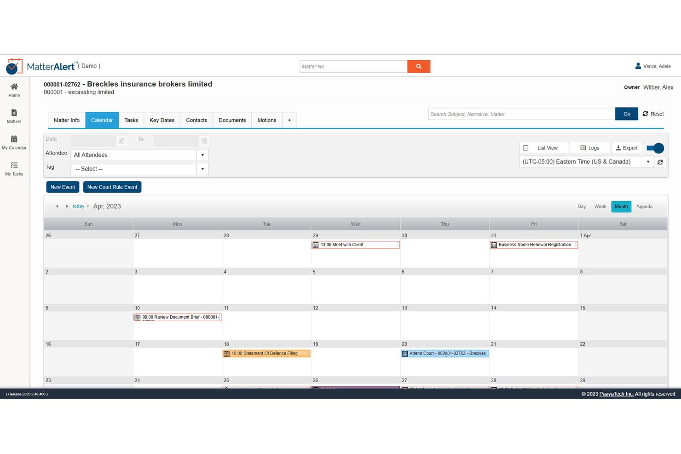Follow the PaayaTech Inc. link
Screen dimensions: 681x454
[617, 394]
